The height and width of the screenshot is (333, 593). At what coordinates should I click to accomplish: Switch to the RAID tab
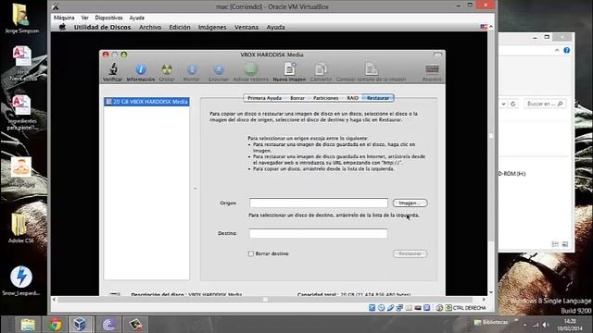pos(352,98)
